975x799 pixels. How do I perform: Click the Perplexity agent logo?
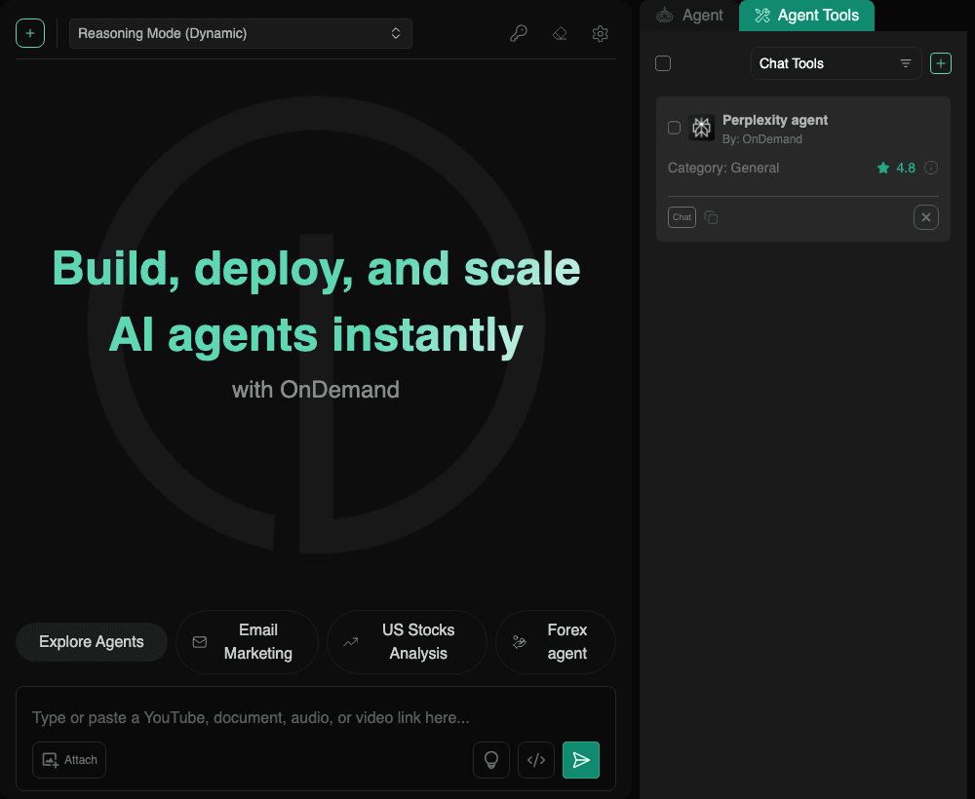pyautogui.click(x=701, y=128)
